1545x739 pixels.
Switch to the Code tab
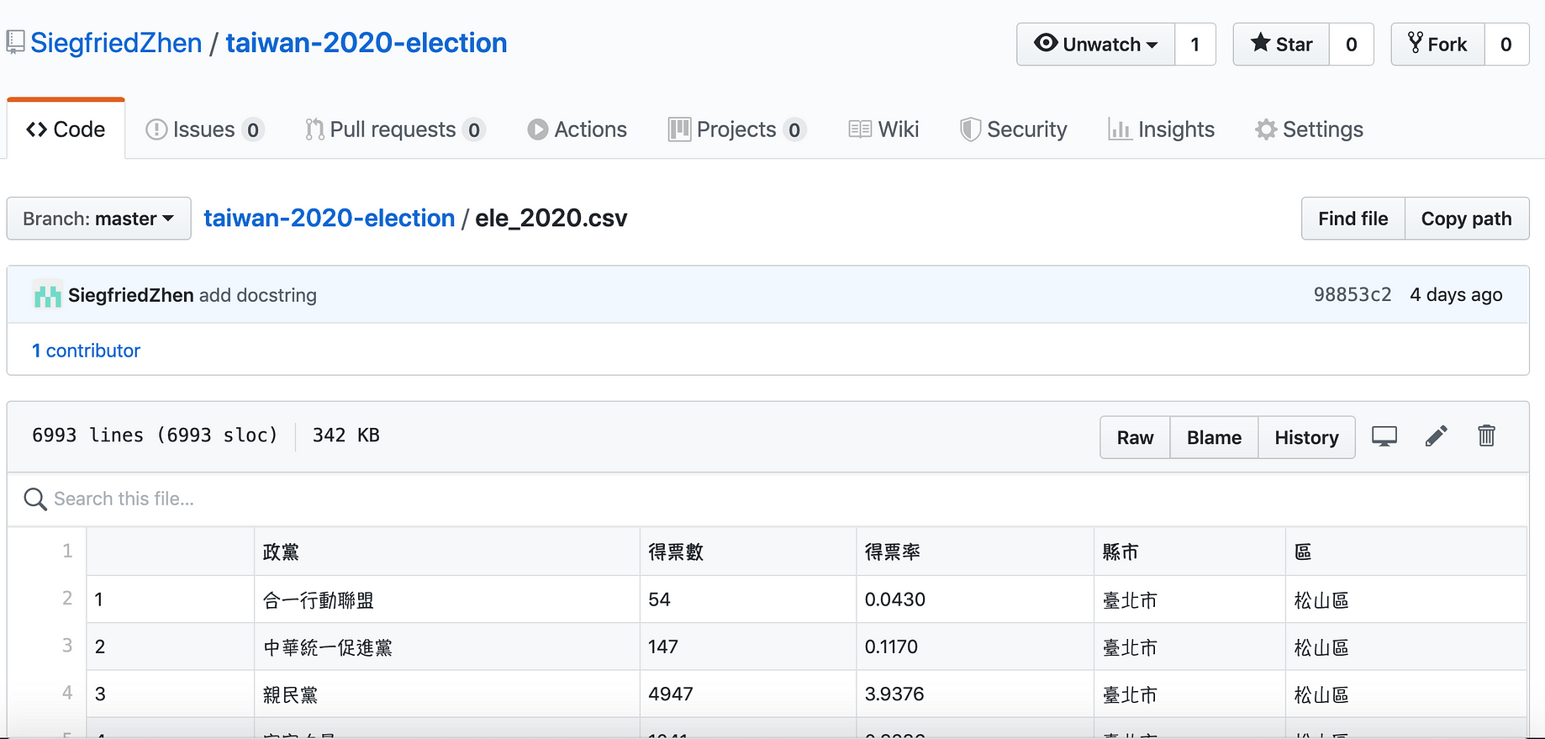(x=66, y=129)
